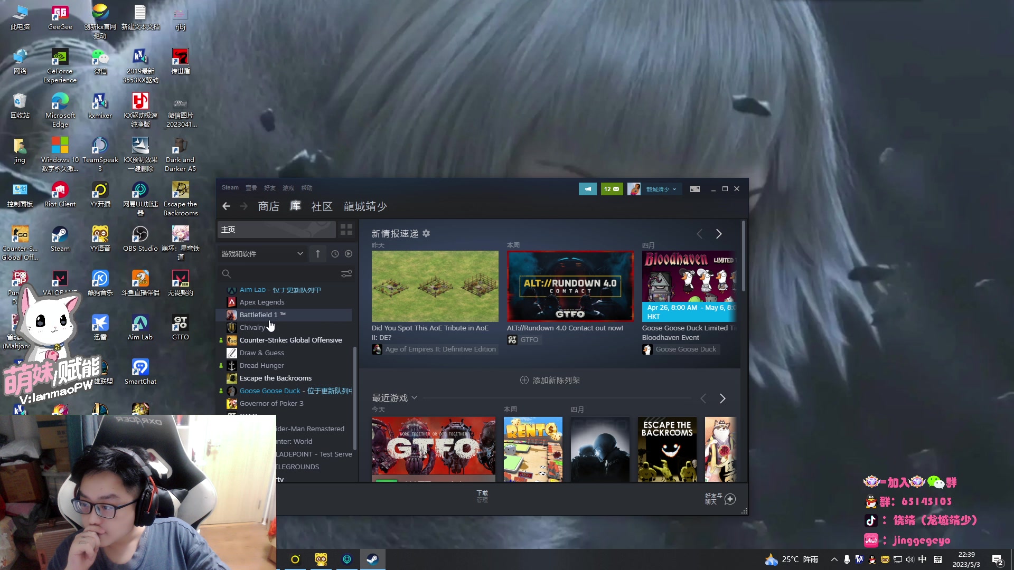Open friends and chat plus icon

pos(730,499)
